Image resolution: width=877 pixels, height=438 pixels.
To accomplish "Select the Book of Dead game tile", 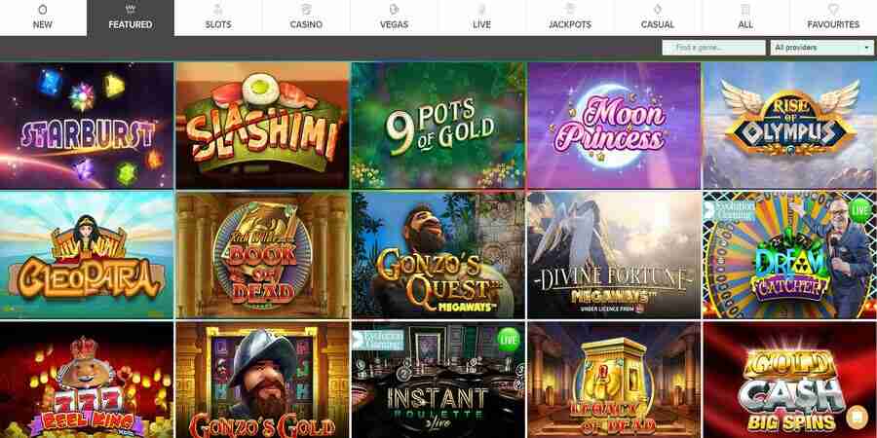I will coord(262,255).
